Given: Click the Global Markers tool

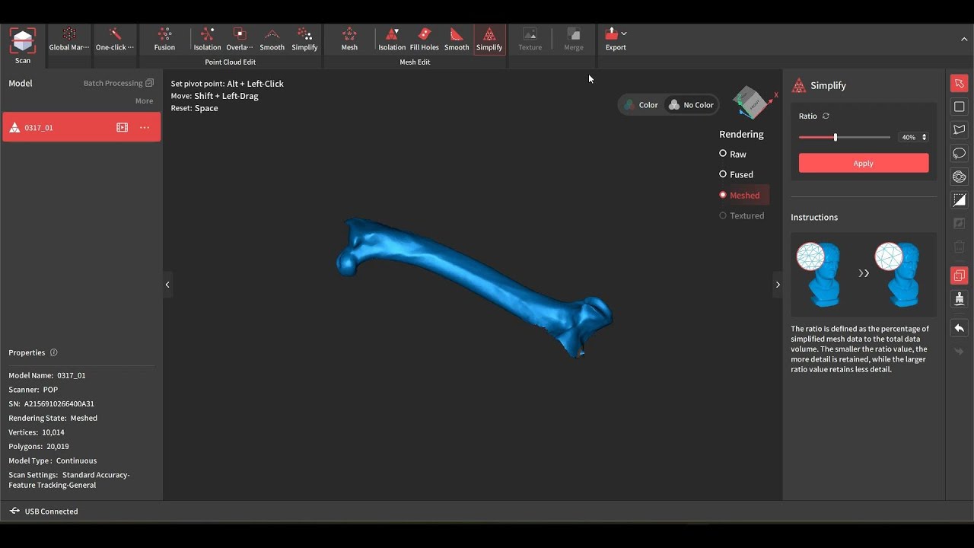Looking at the screenshot, I should [x=69, y=40].
